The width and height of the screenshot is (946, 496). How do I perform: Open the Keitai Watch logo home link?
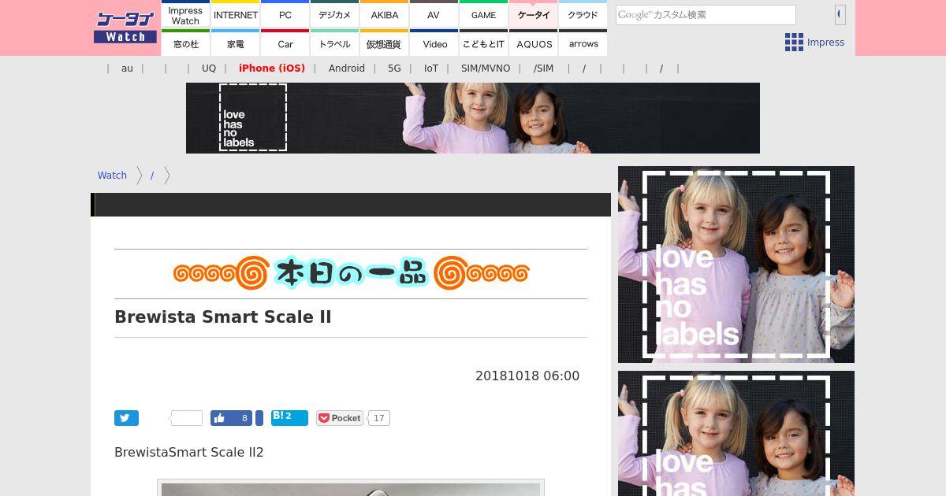[125, 28]
